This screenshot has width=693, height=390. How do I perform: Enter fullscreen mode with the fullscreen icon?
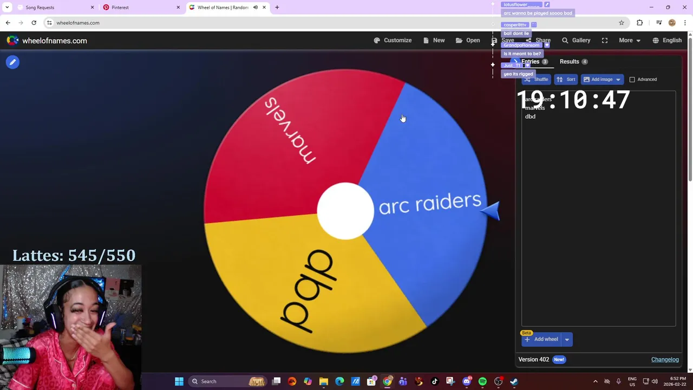pos(605,41)
